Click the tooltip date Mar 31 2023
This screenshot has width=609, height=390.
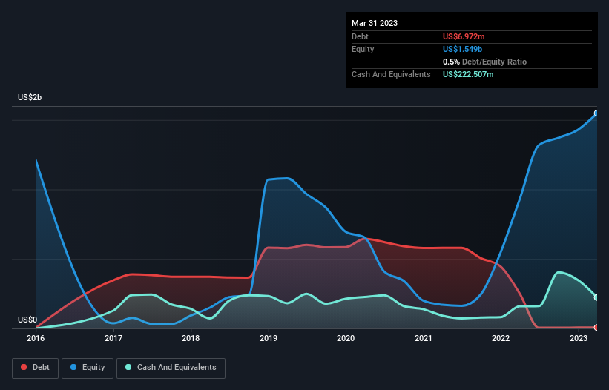375,23
